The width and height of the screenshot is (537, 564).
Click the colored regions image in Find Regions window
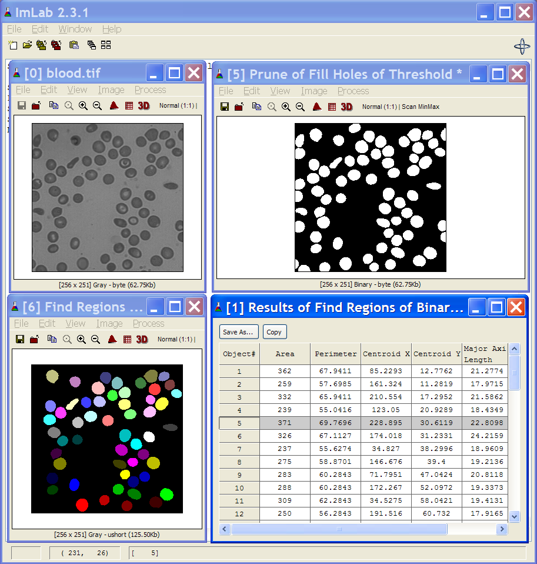[107, 439]
